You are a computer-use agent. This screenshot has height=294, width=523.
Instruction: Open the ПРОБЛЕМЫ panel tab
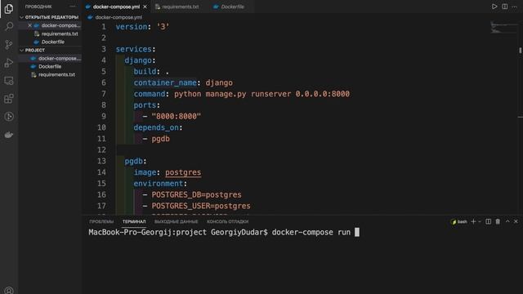pyautogui.click(x=101, y=221)
